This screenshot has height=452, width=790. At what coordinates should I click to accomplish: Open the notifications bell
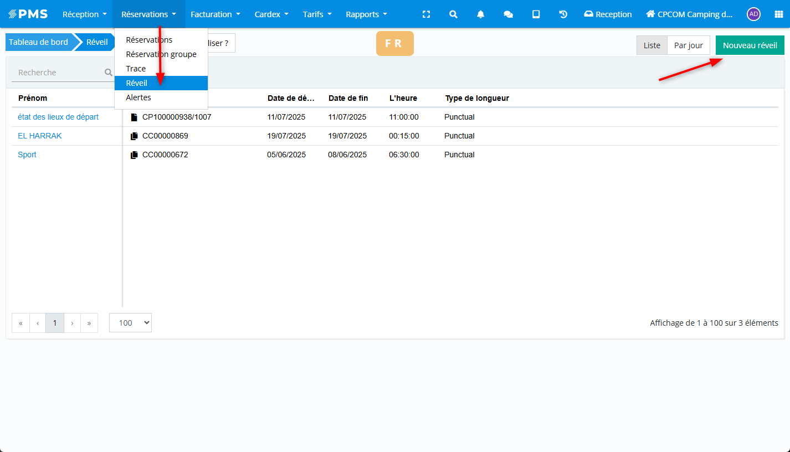[x=480, y=14]
